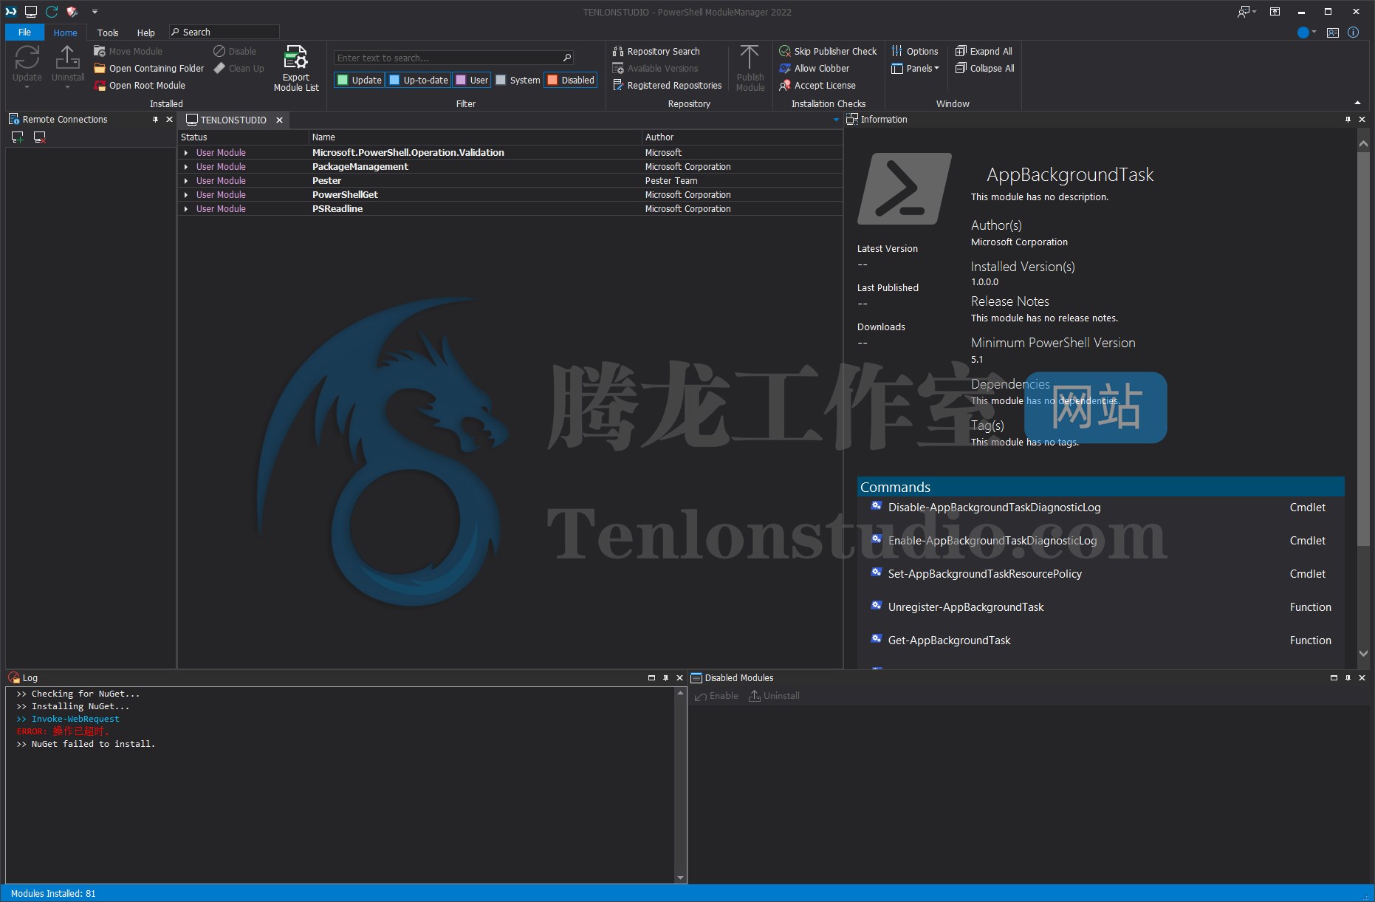Sort by the Author column header
1375x902 pixels.
(742, 137)
